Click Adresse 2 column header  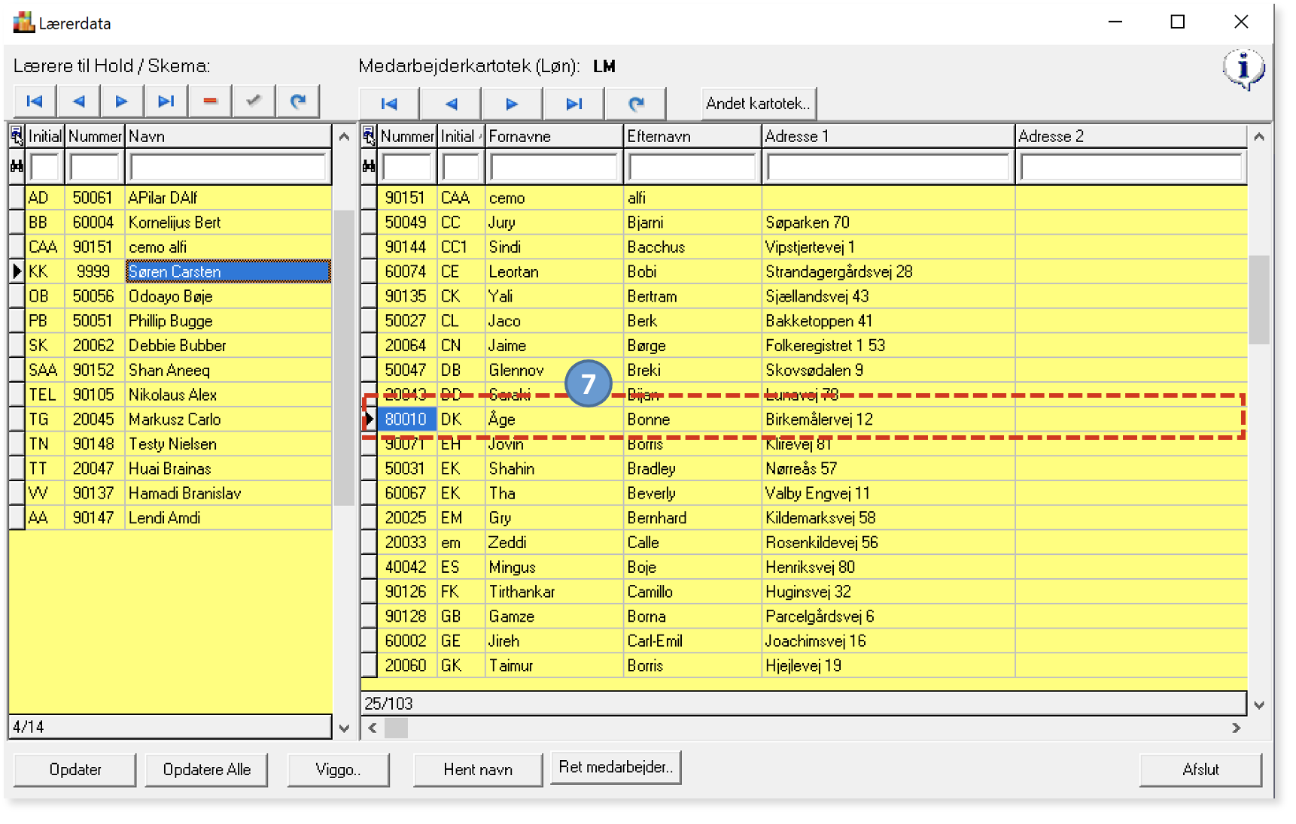point(1131,136)
